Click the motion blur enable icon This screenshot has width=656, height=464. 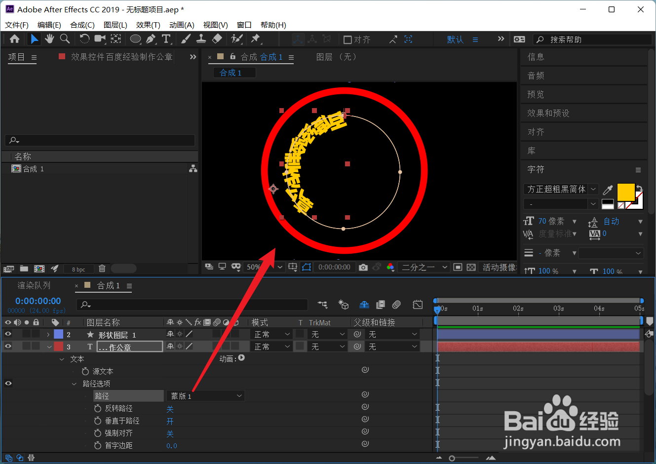[x=396, y=305]
